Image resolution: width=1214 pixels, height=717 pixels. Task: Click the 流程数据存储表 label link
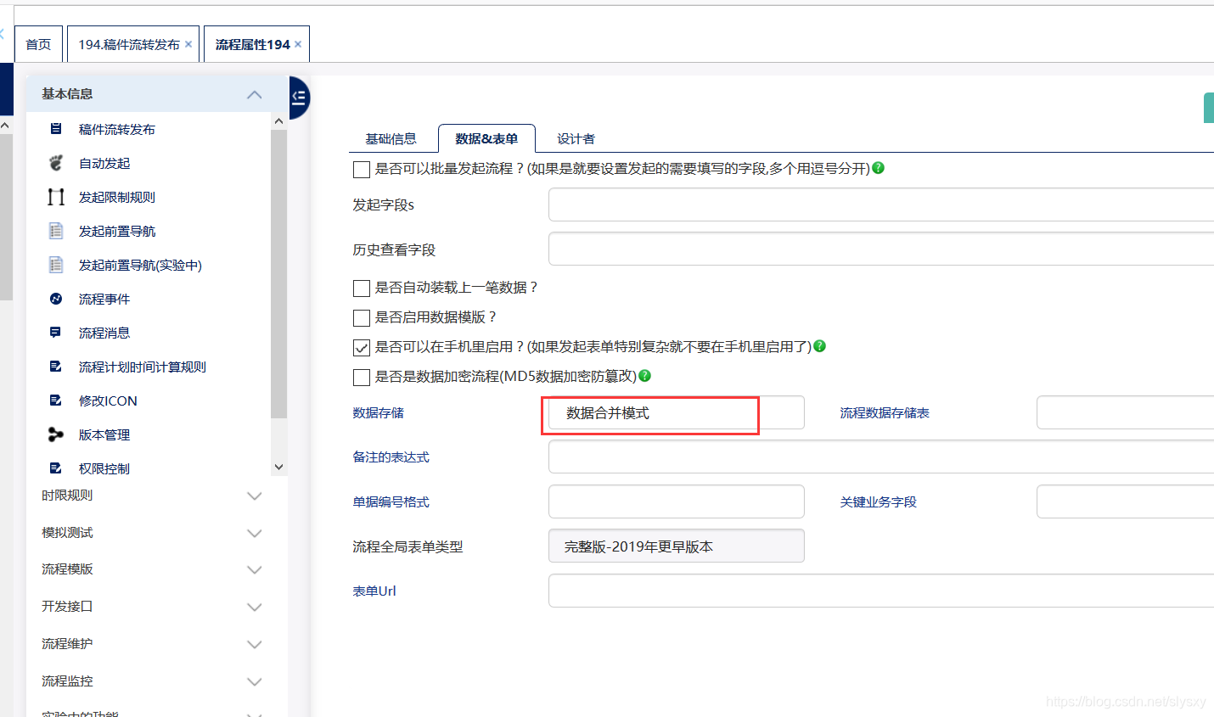pos(885,412)
